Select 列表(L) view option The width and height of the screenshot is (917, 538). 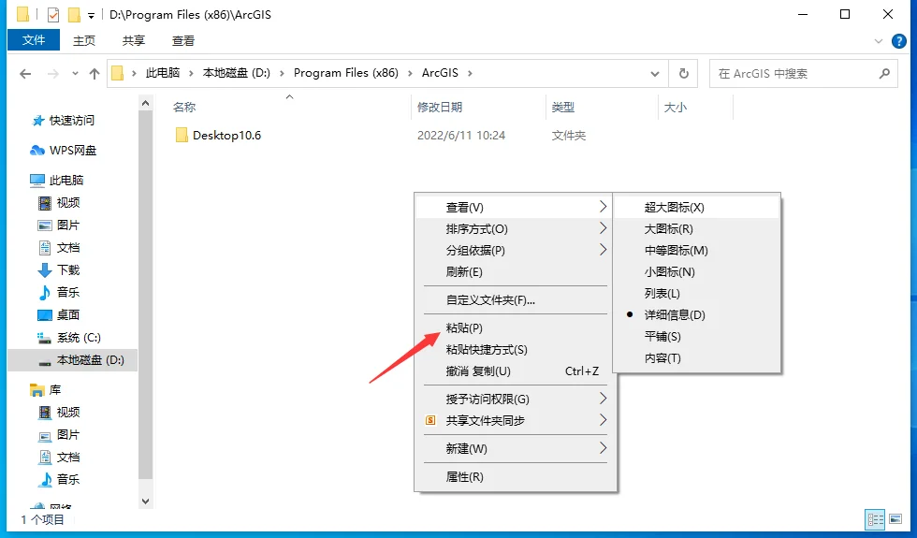[x=697, y=294]
